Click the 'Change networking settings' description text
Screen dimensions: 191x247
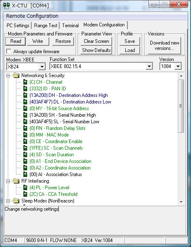pos(32,209)
